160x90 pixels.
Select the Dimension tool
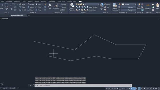click(x=56, y=6)
